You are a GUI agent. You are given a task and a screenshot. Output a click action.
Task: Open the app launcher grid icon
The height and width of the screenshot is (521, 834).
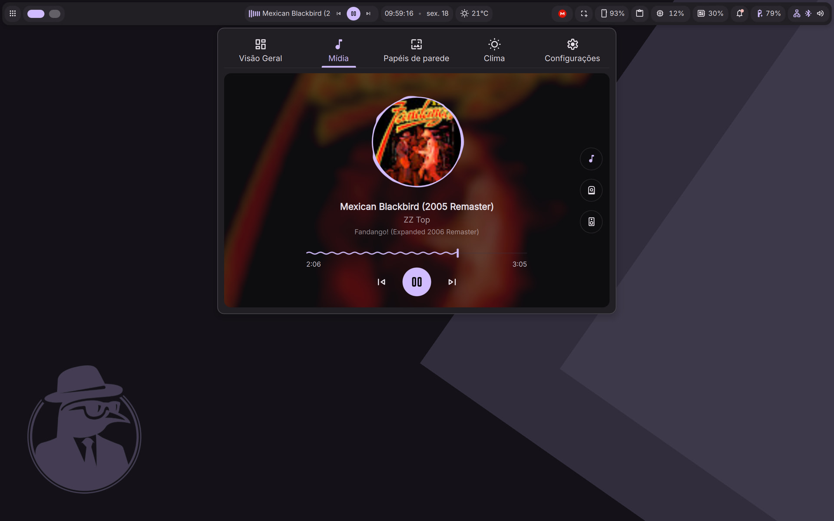point(13,13)
